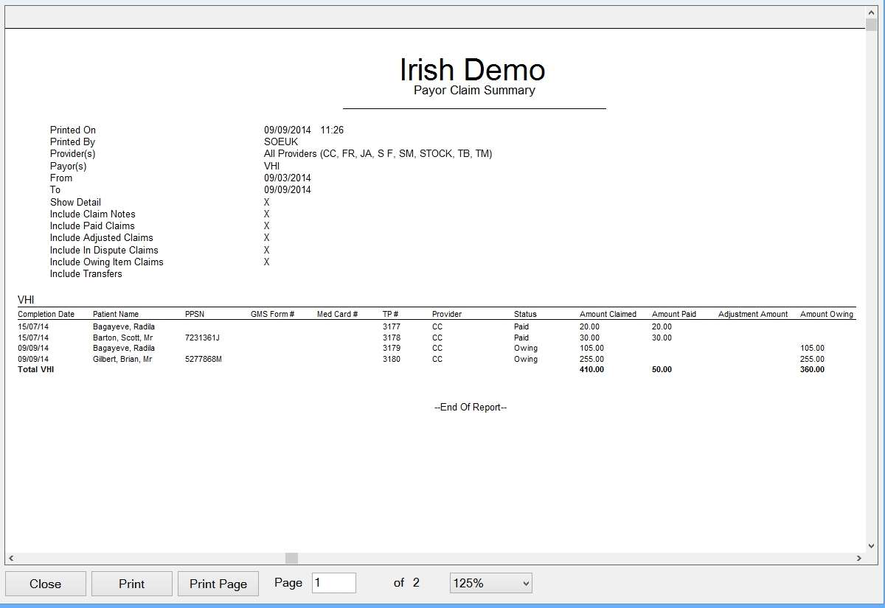Click the Amount Owing value 105.00
Image resolution: width=885 pixels, height=608 pixels.
pos(812,349)
